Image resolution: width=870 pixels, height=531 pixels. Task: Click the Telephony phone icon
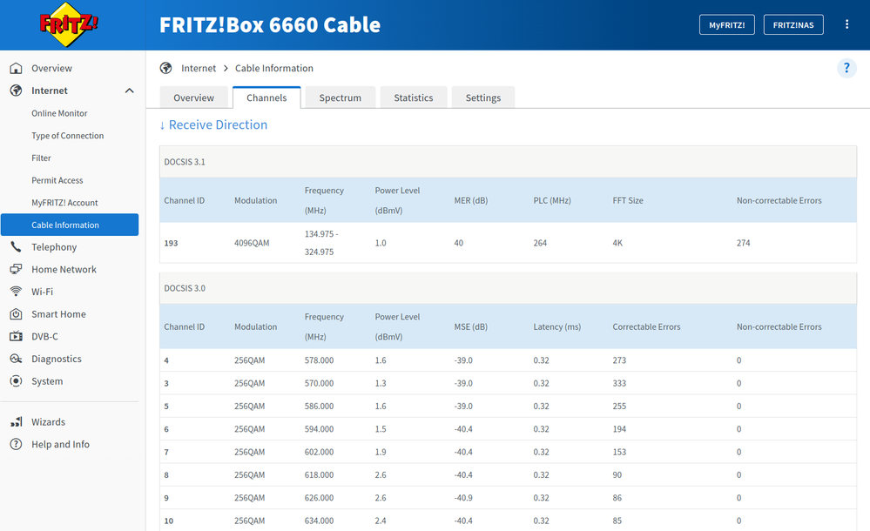click(16, 247)
